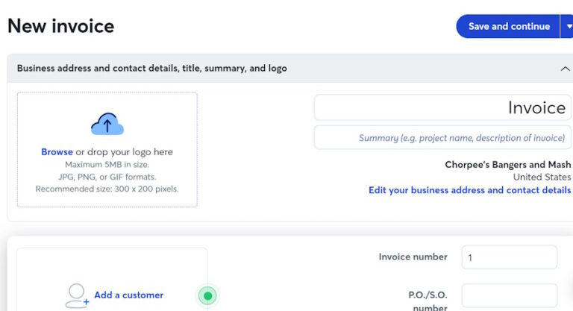Click the Browse link for logo upload
Image resolution: width=573 pixels, height=311 pixels.
click(57, 152)
